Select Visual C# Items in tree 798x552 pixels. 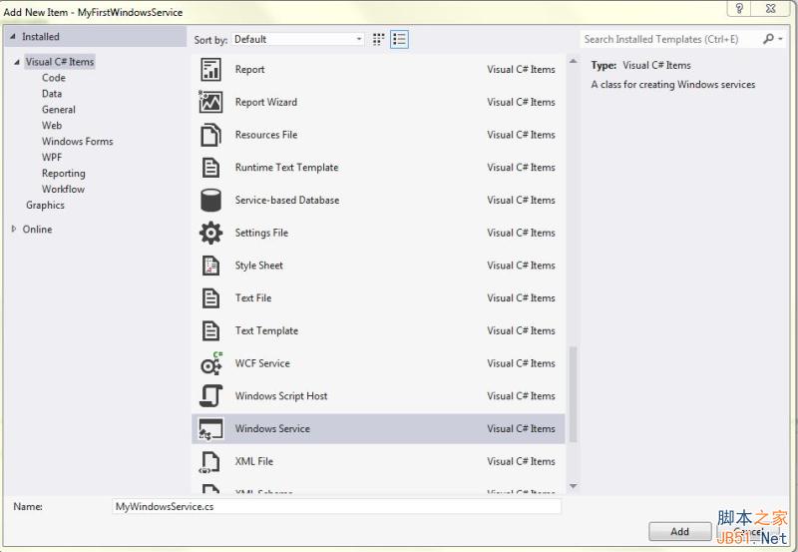[x=60, y=62]
